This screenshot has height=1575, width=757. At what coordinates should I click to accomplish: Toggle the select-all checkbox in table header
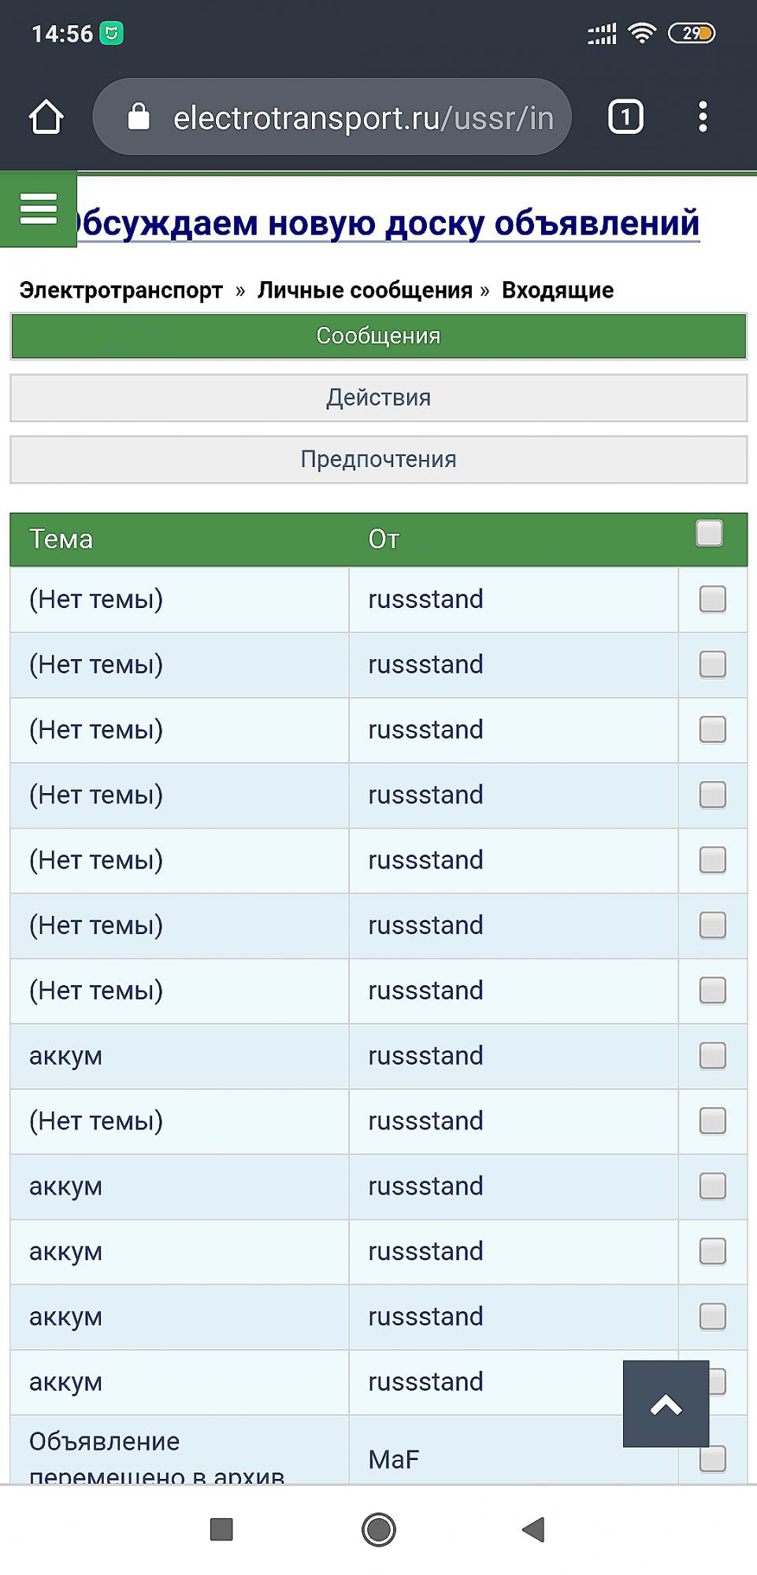click(709, 534)
